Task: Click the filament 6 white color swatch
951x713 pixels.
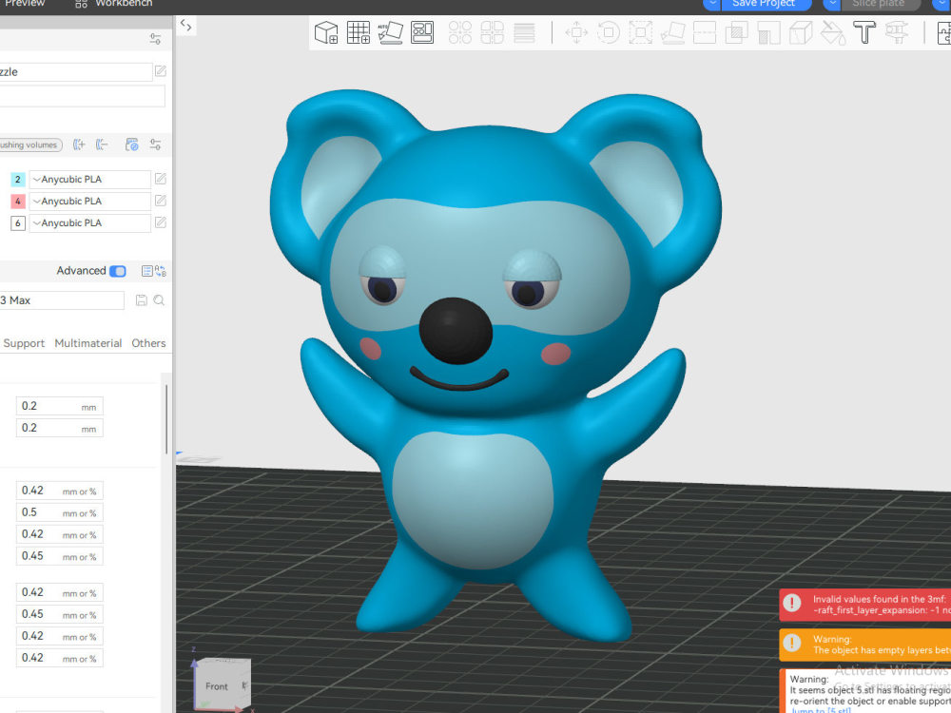Action: pyautogui.click(x=17, y=223)
